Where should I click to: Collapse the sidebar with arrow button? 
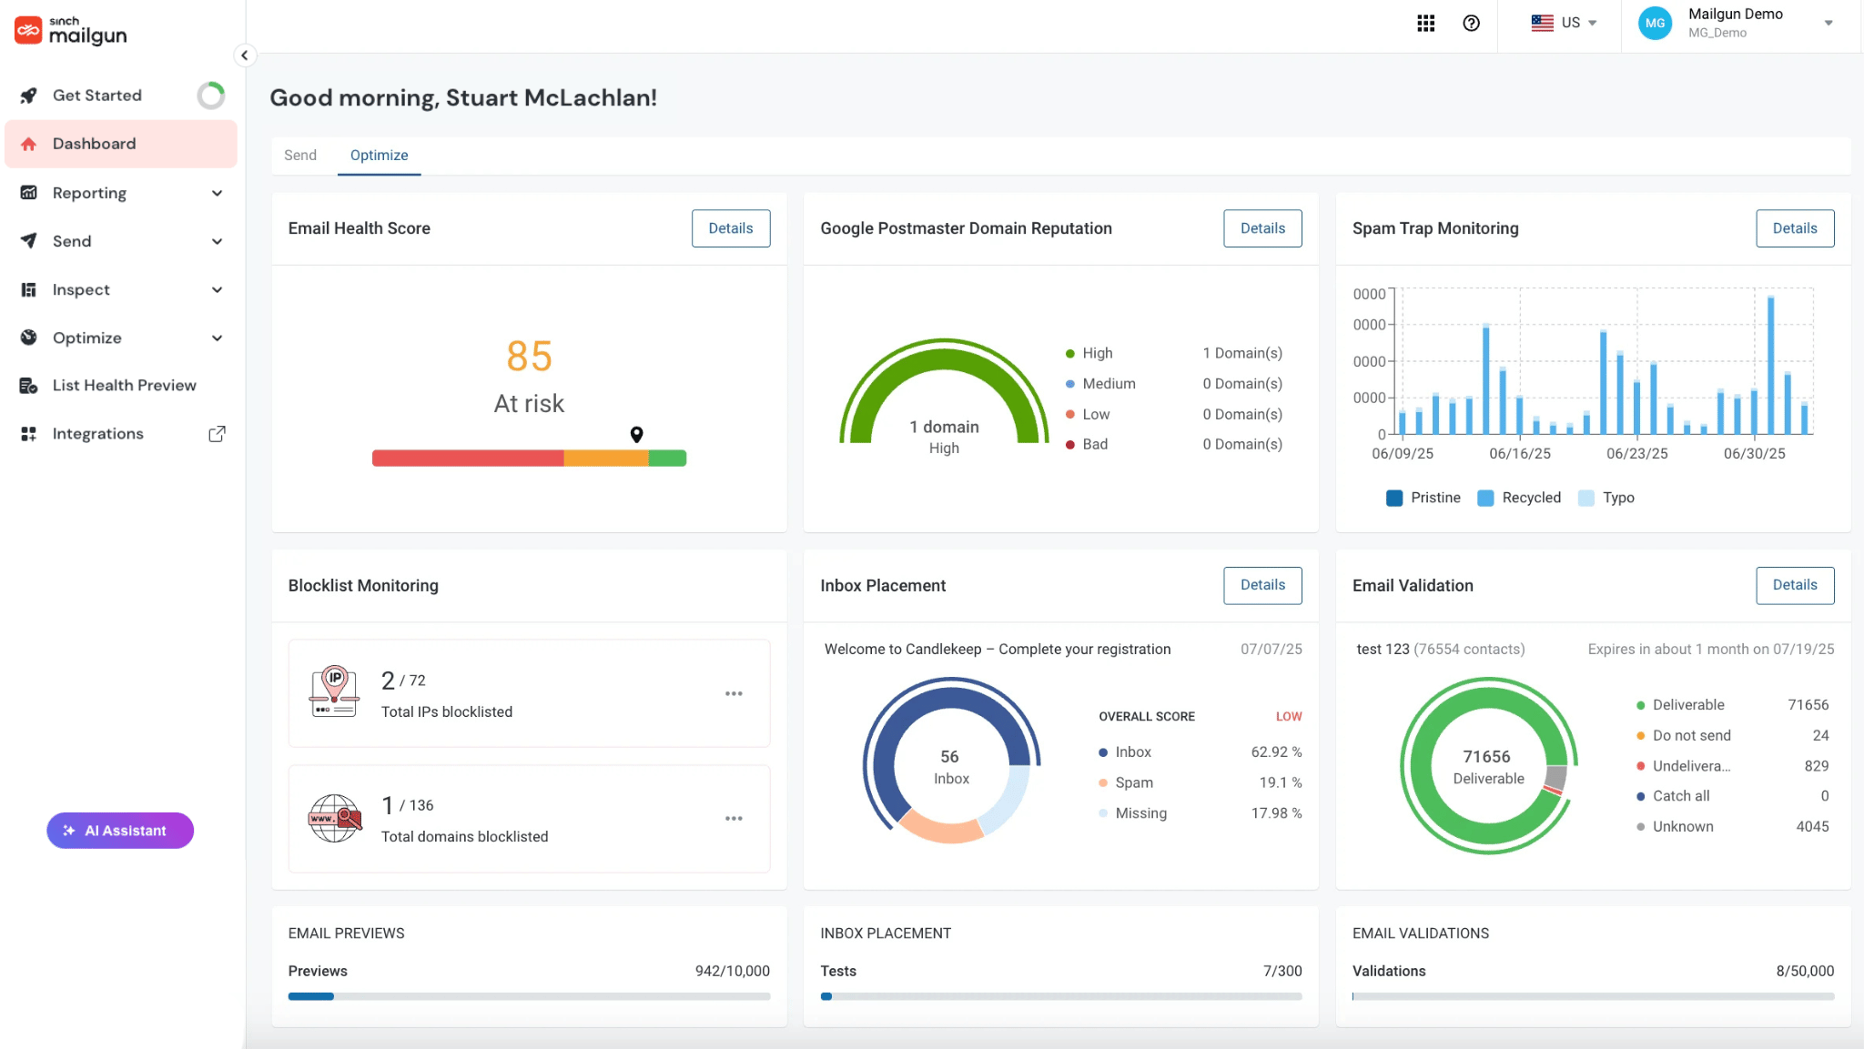pos(244,55)
